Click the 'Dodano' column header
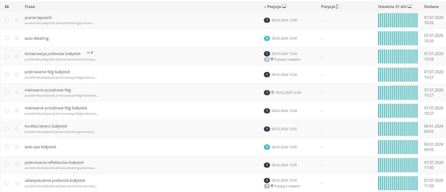The width and height of the screenshot is (446, 192). [x=431, y=6]
